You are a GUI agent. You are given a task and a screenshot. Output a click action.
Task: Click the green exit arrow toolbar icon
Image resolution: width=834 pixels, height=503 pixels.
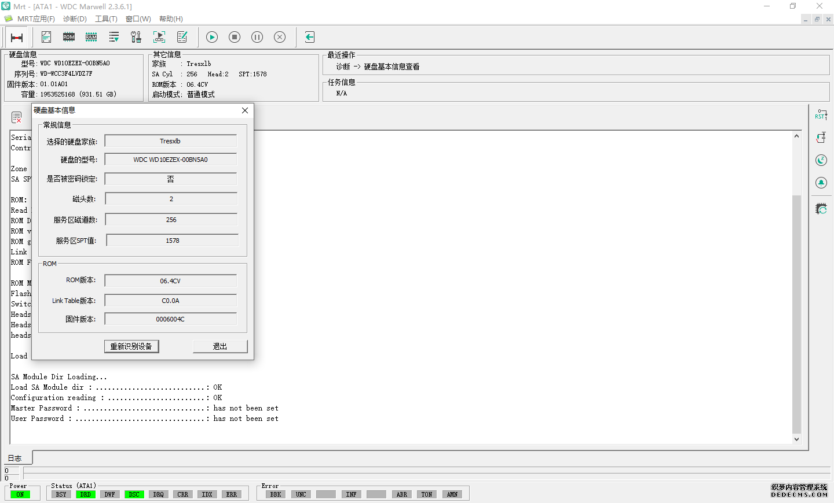tap(310, 37)
